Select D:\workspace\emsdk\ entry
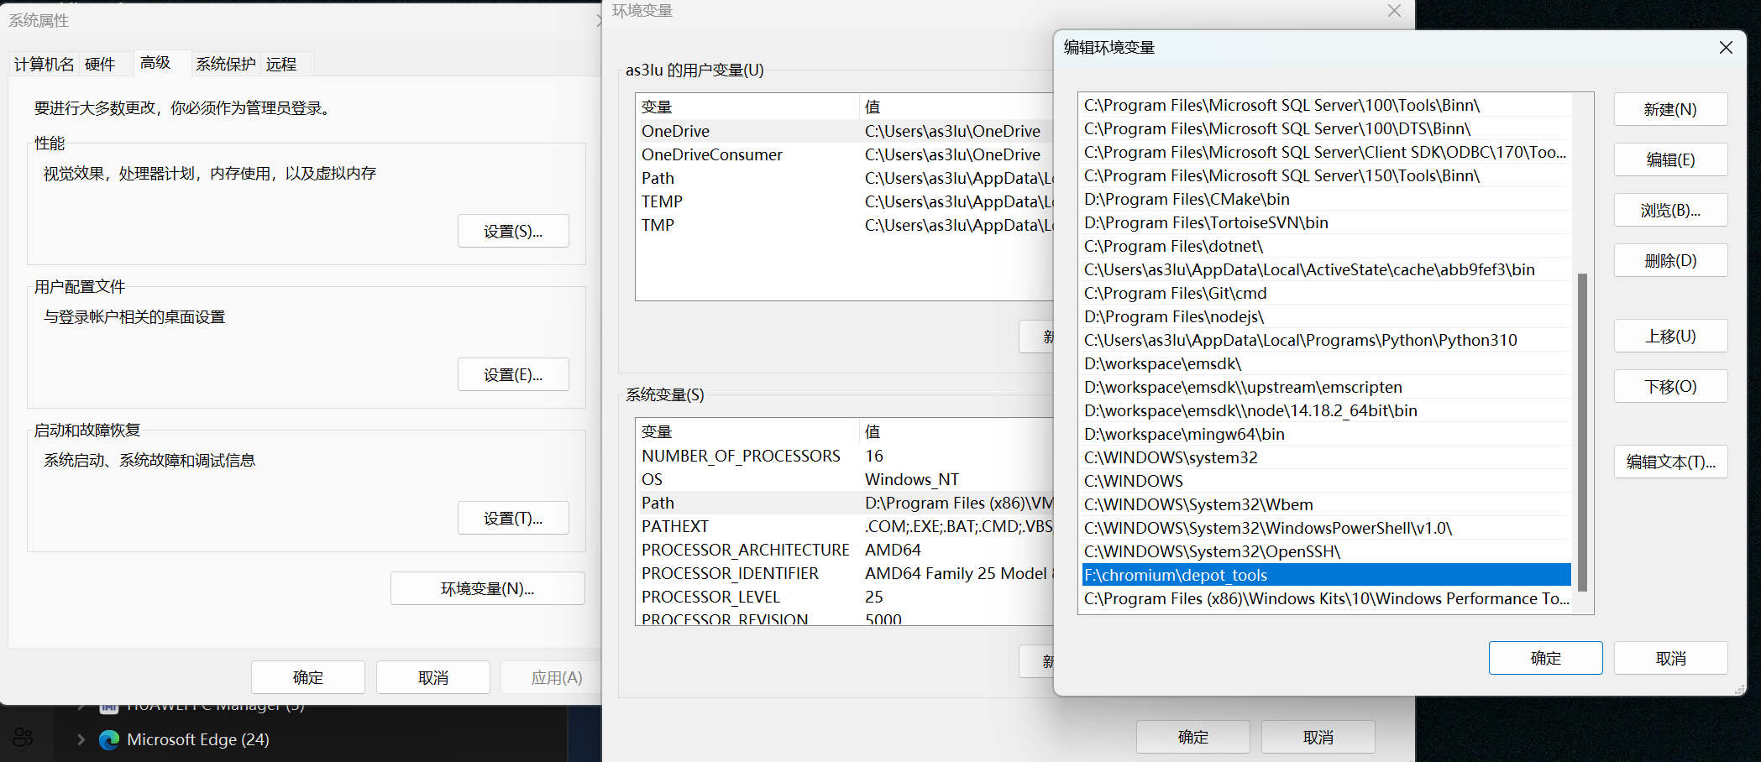Viewport: 1761px width, 762px height. (x=1327, y=363)
